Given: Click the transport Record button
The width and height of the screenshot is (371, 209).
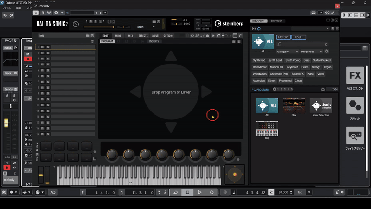Looking at the screenshot, I should click(x=212, y=192).
